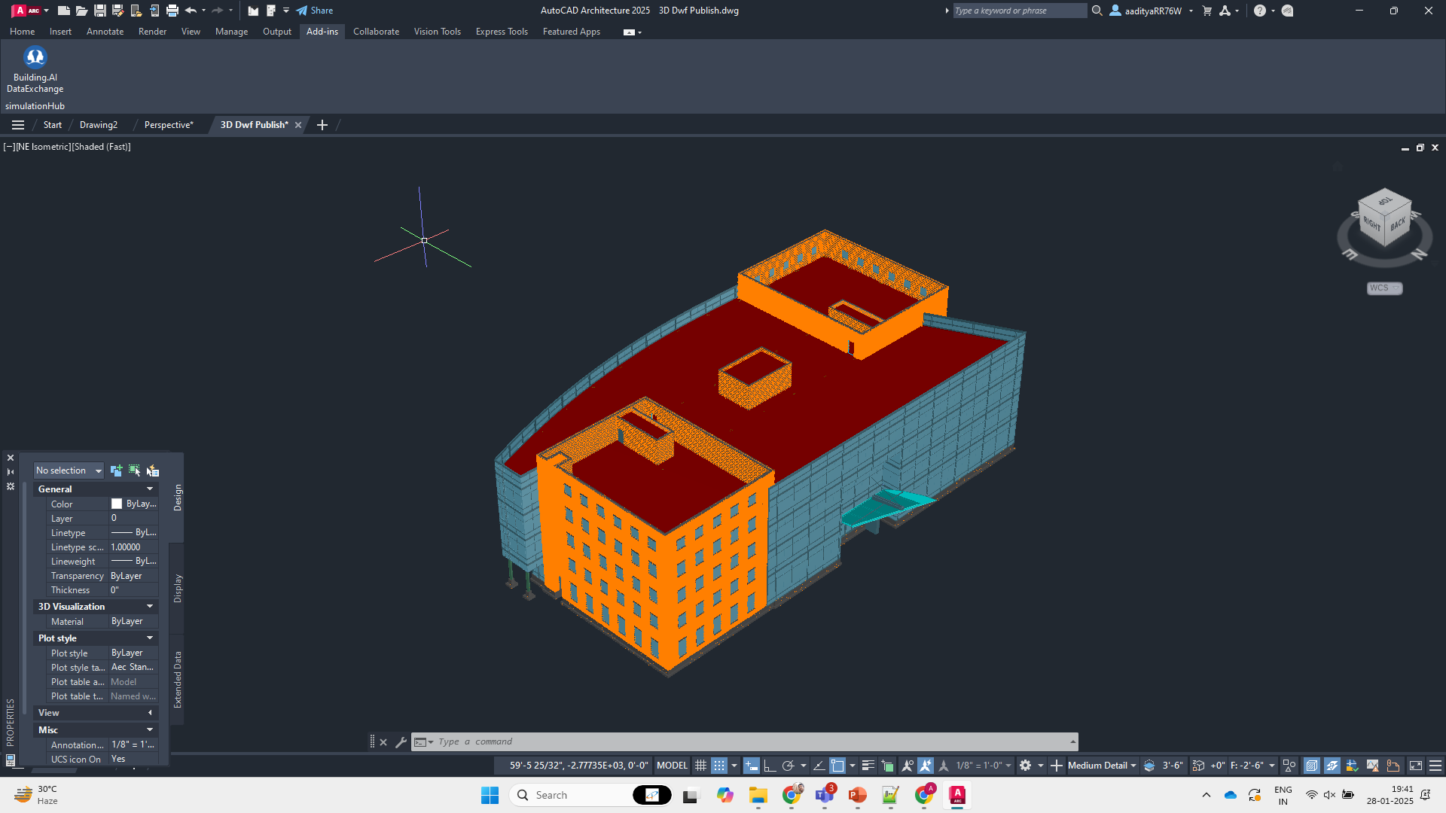Open the No selection dropdown
This screenshot has height=813, width=1446.
point(69,470)
